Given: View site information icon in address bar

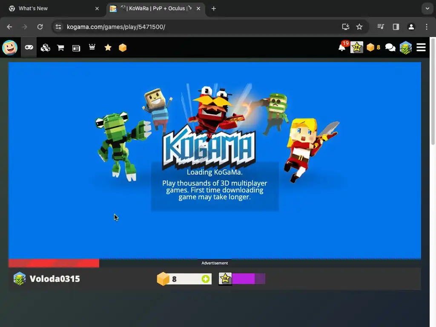Looking at the screenshot, I should click(58, 27).
